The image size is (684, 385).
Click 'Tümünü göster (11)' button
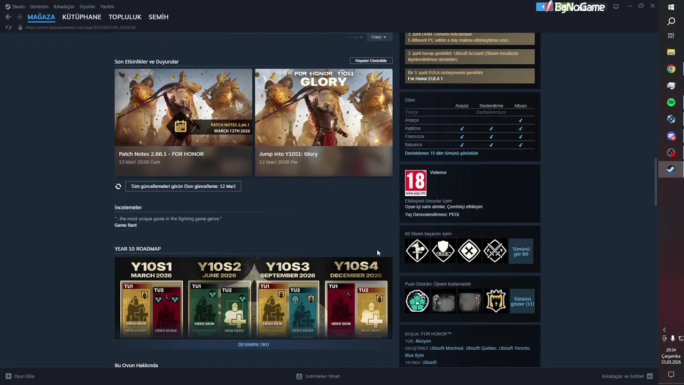pyautogui.click(x=522, y=302)
